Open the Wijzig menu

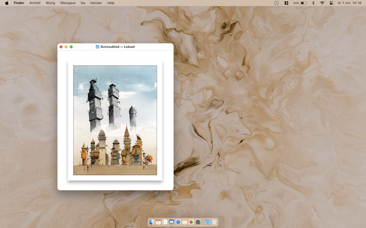(x=50, y=3)
